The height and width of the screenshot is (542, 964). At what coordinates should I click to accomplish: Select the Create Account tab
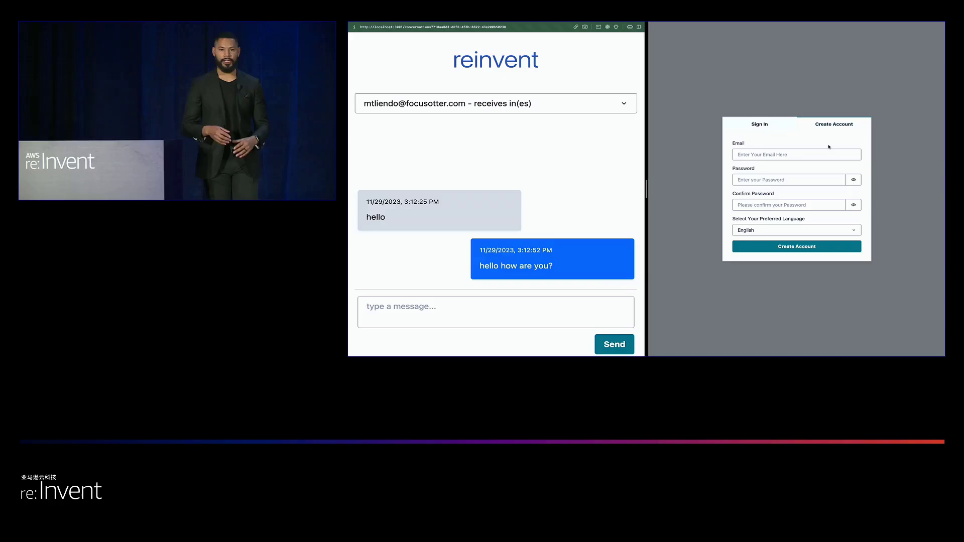click(x=833, y=124)
